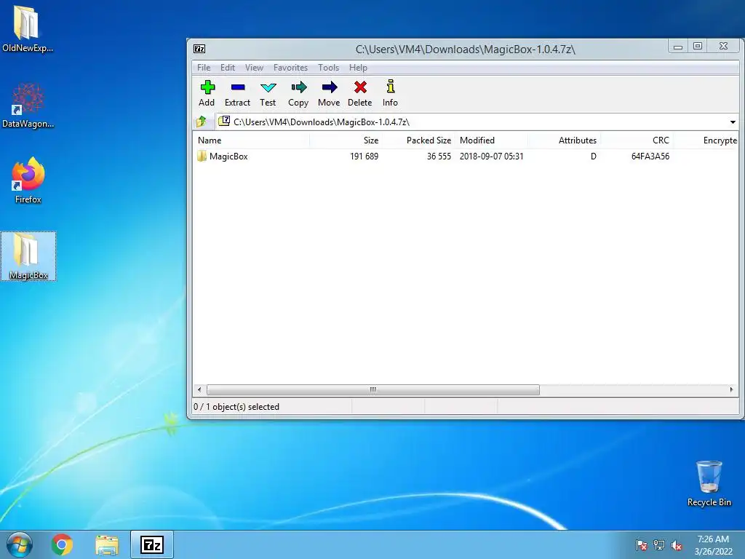The height and width of the screenshot is (559, 745).
Task: Click the 7-Zip taskbar button
Action: [152, 544]
